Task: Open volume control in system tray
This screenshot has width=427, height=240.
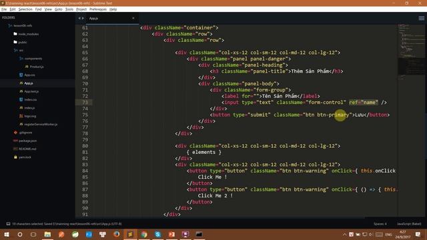Action: (371, 235)
